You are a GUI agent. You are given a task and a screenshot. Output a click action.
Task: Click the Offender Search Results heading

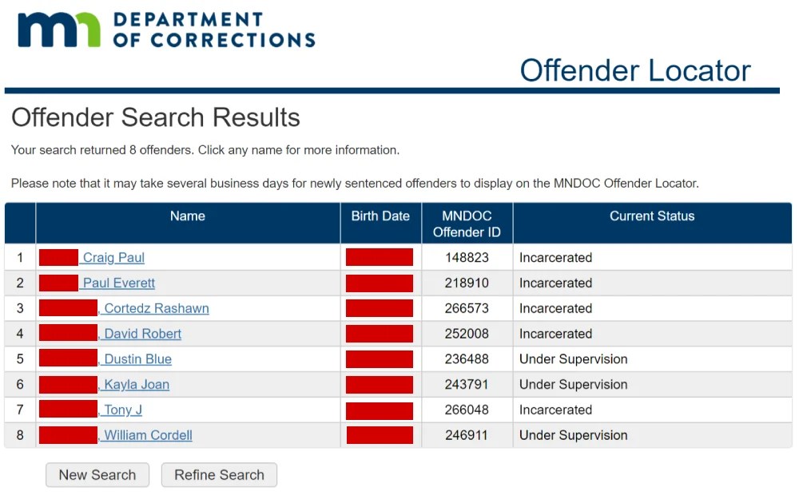tap(156, 117)
